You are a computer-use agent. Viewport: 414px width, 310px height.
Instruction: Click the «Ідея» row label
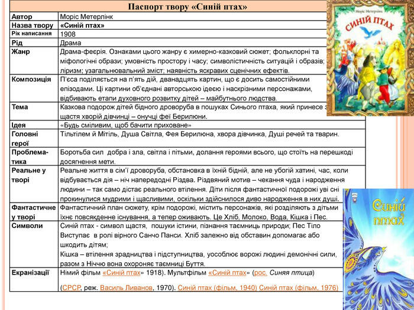coord(18,125)
